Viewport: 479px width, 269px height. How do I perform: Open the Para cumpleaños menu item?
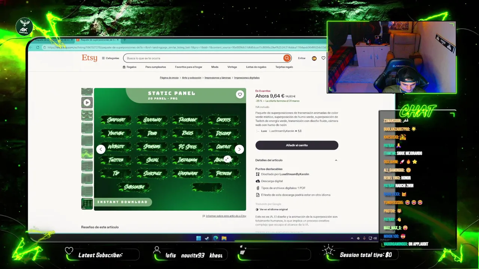coord(156,67)
